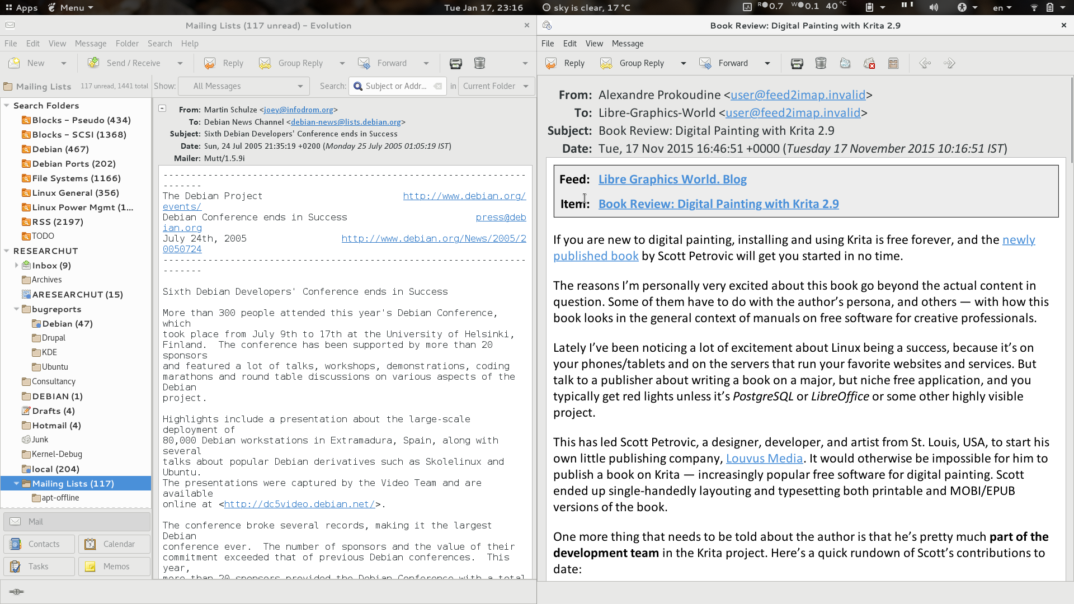1074x604 pixels.
Task: Open Help menu in Evolution
Action: [190, 44]
